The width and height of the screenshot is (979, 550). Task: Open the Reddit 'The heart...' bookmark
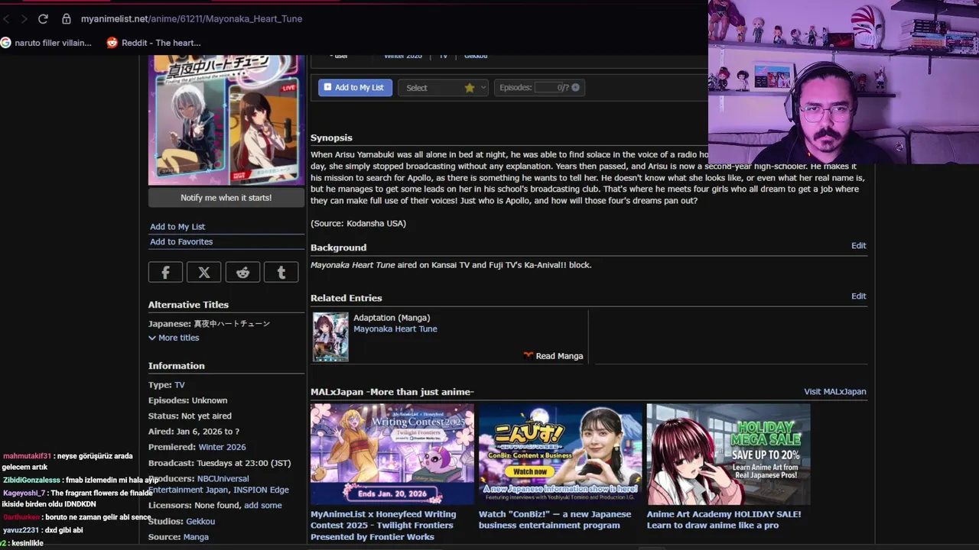tap(154, 43)
